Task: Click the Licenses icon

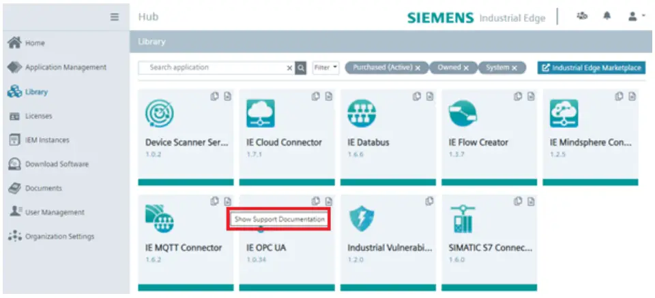Action: coord(14,116)
